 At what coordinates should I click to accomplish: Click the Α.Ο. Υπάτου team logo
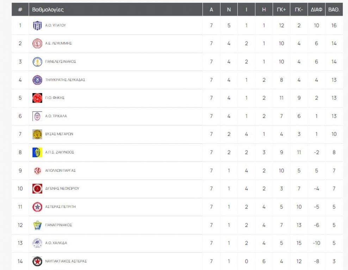pyautogui.click(x=37, y=26)
